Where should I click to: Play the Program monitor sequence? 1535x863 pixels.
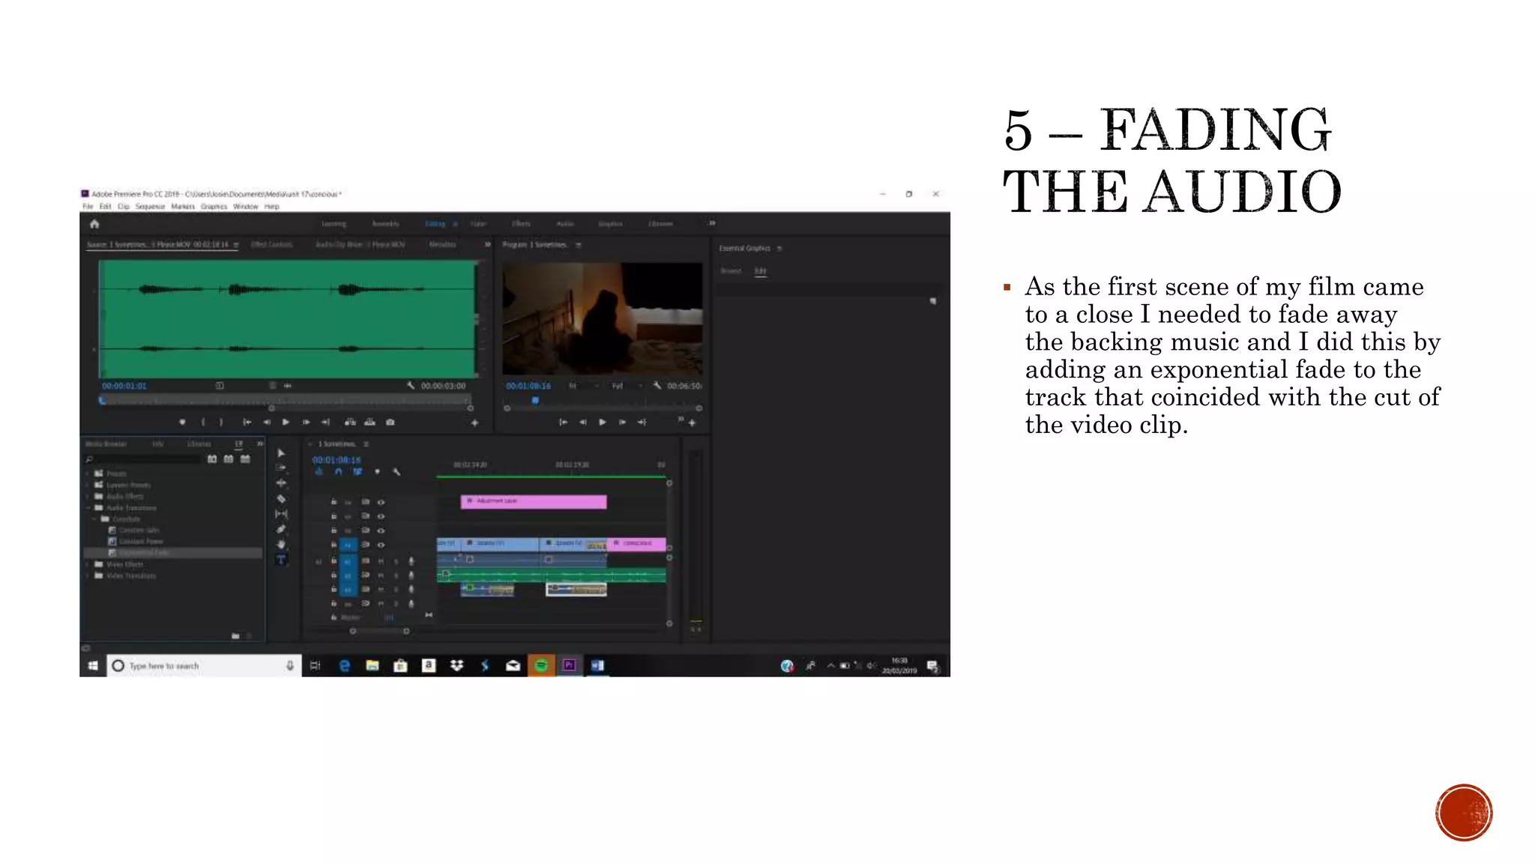pyautogui.click(x=603, y=423)
